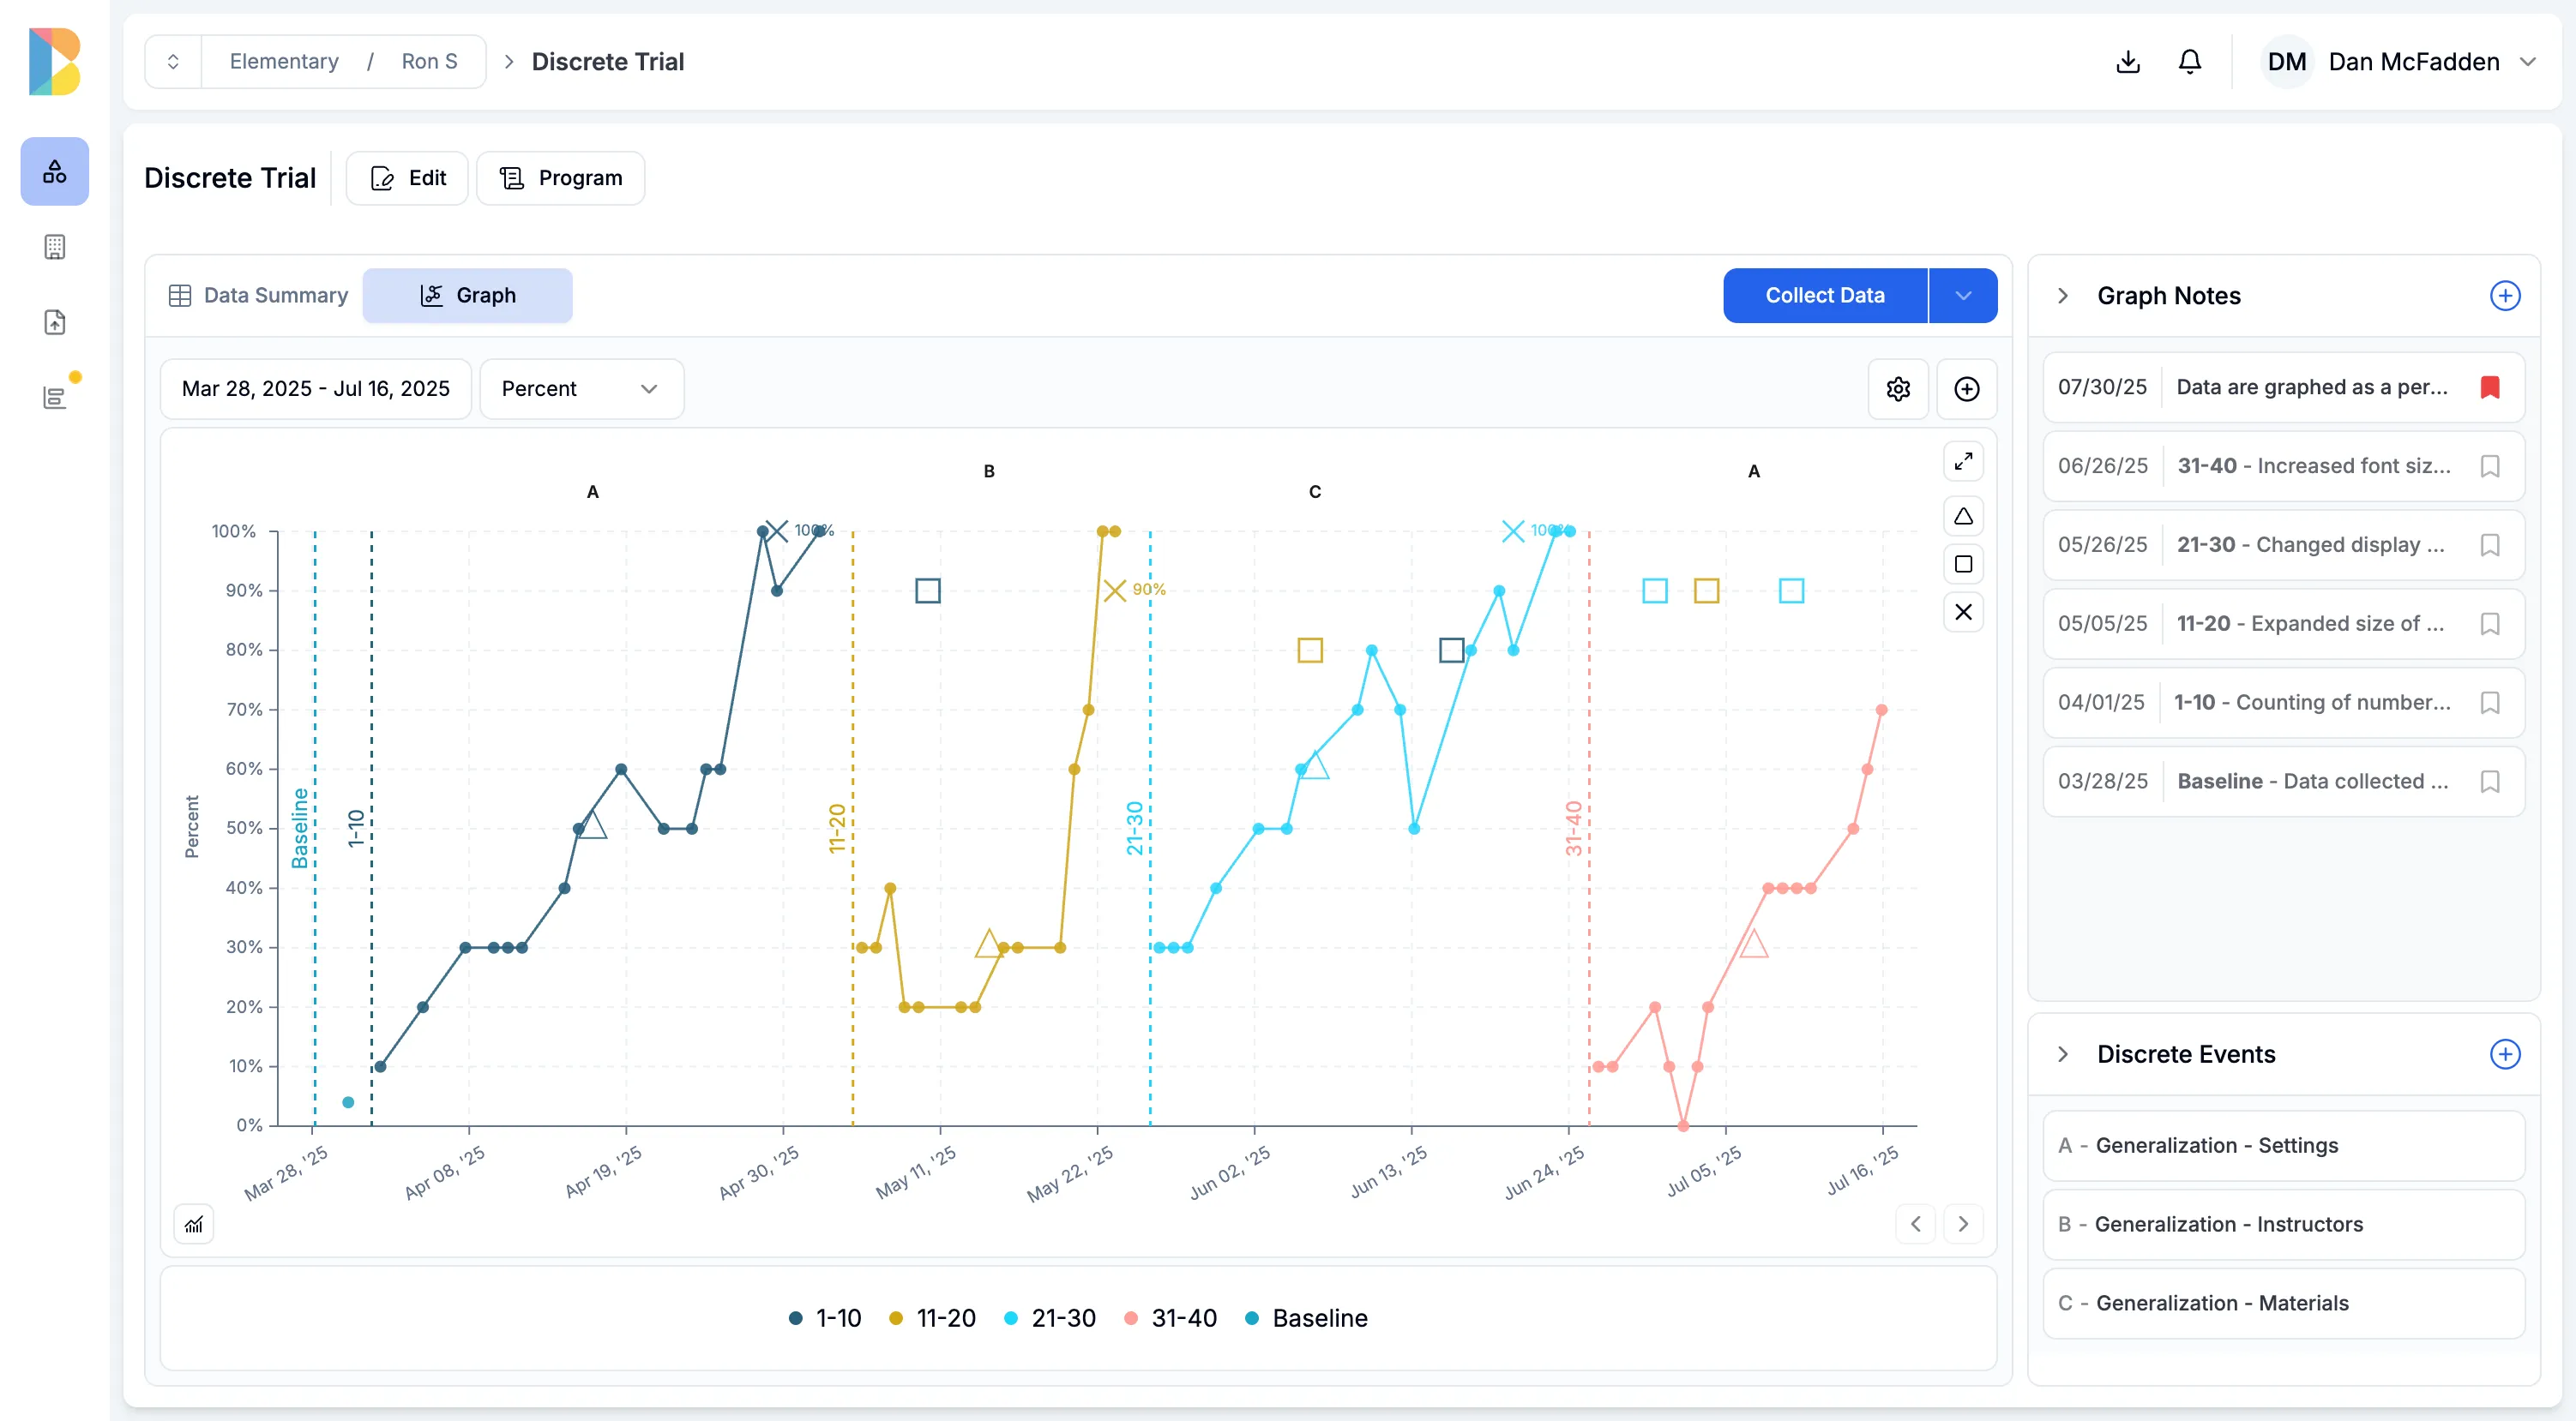Expand the graph to fullscreen
Image resolution: width=2576 pixels, height=1421 pixels.
coord(1964,462)
